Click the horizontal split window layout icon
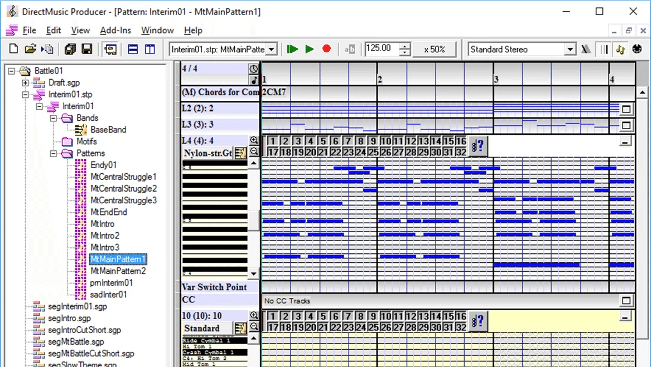Image resolution: width=651 pixels, height=367 pixels. (x=133, y=50)
